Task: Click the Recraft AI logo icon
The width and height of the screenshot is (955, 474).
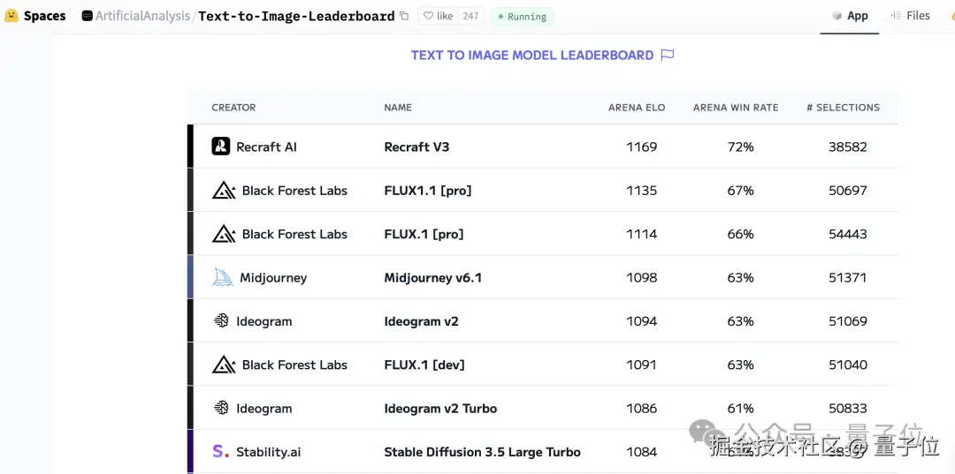Action: [220, 147]
